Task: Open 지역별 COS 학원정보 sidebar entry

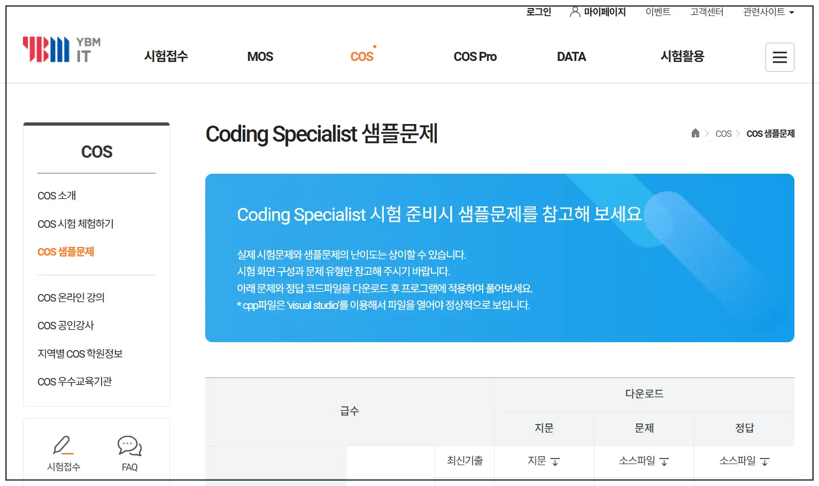Action: 79,353
